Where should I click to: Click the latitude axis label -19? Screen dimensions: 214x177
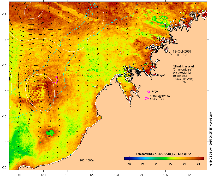[4, 142]
